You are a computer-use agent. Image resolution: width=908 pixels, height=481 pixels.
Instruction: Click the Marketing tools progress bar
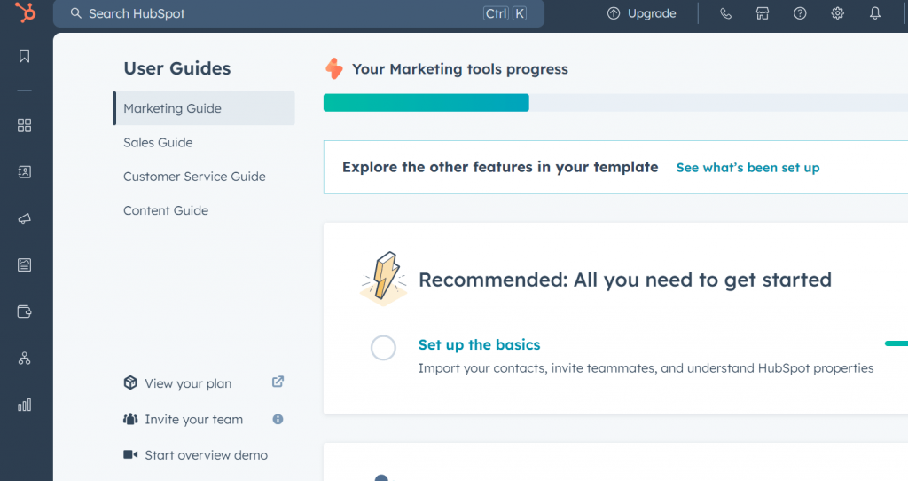pos(615,103)
